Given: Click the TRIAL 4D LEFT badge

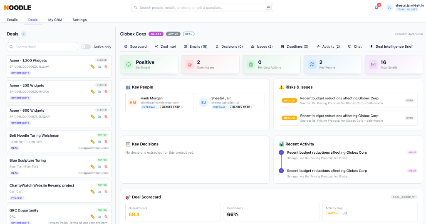Looking at the screenshot, I should click(x=407, y=10).
